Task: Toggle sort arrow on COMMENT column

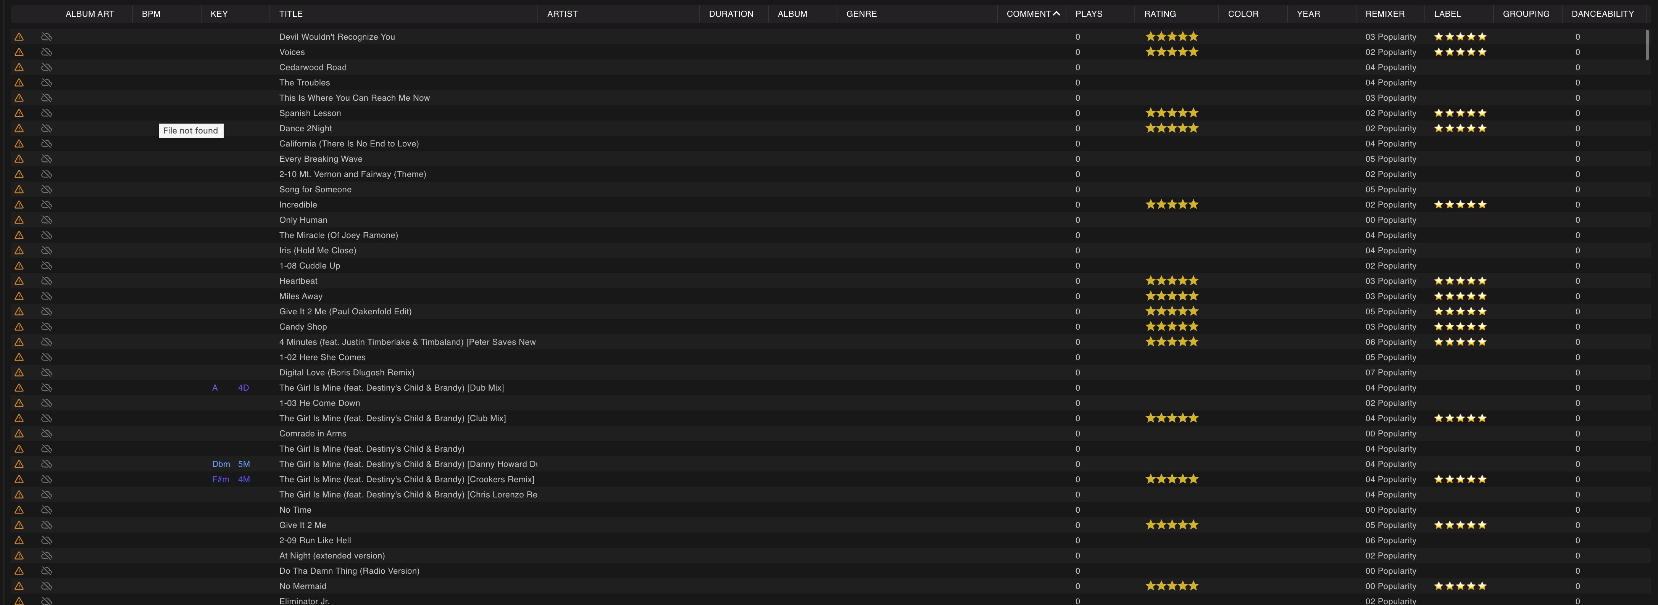Action: pos(1056,13)
